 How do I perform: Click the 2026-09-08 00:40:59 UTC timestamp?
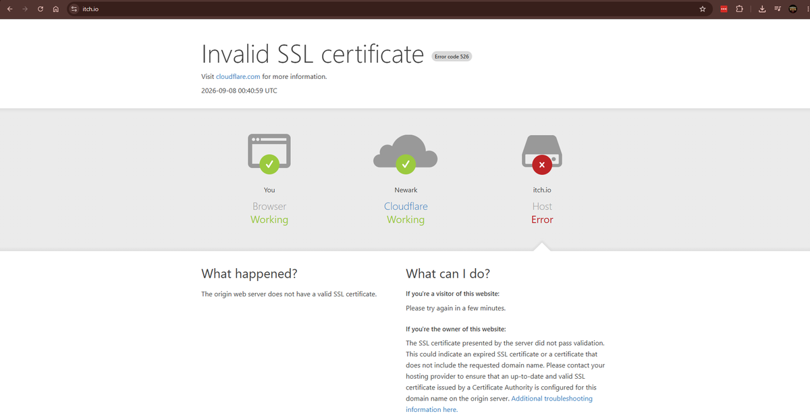239,90
